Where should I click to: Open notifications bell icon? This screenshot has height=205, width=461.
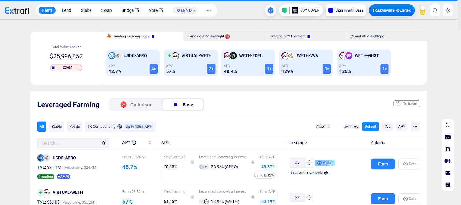coord(435,10)
